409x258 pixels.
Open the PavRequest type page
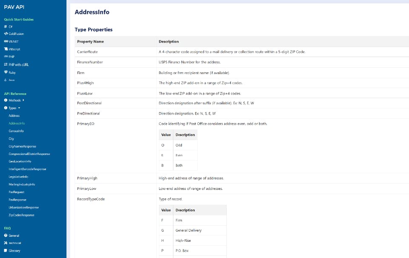tap(16, 192)
